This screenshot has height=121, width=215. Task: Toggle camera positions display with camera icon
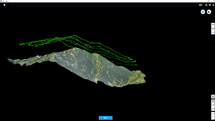point(203,12)
